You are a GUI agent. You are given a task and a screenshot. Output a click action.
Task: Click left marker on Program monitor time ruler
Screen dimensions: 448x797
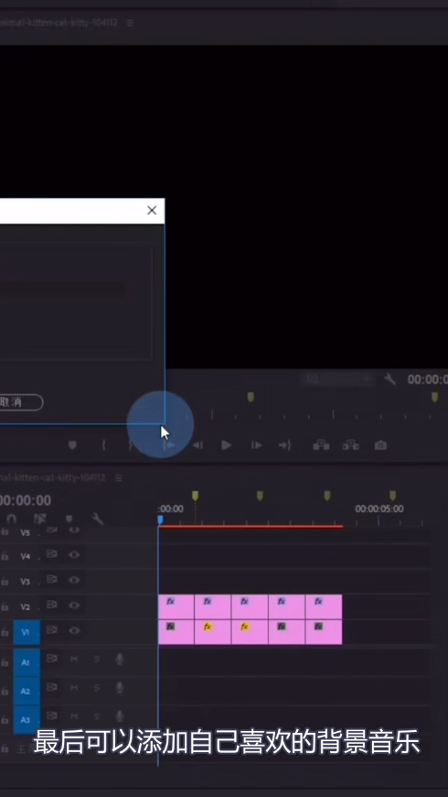251,397
